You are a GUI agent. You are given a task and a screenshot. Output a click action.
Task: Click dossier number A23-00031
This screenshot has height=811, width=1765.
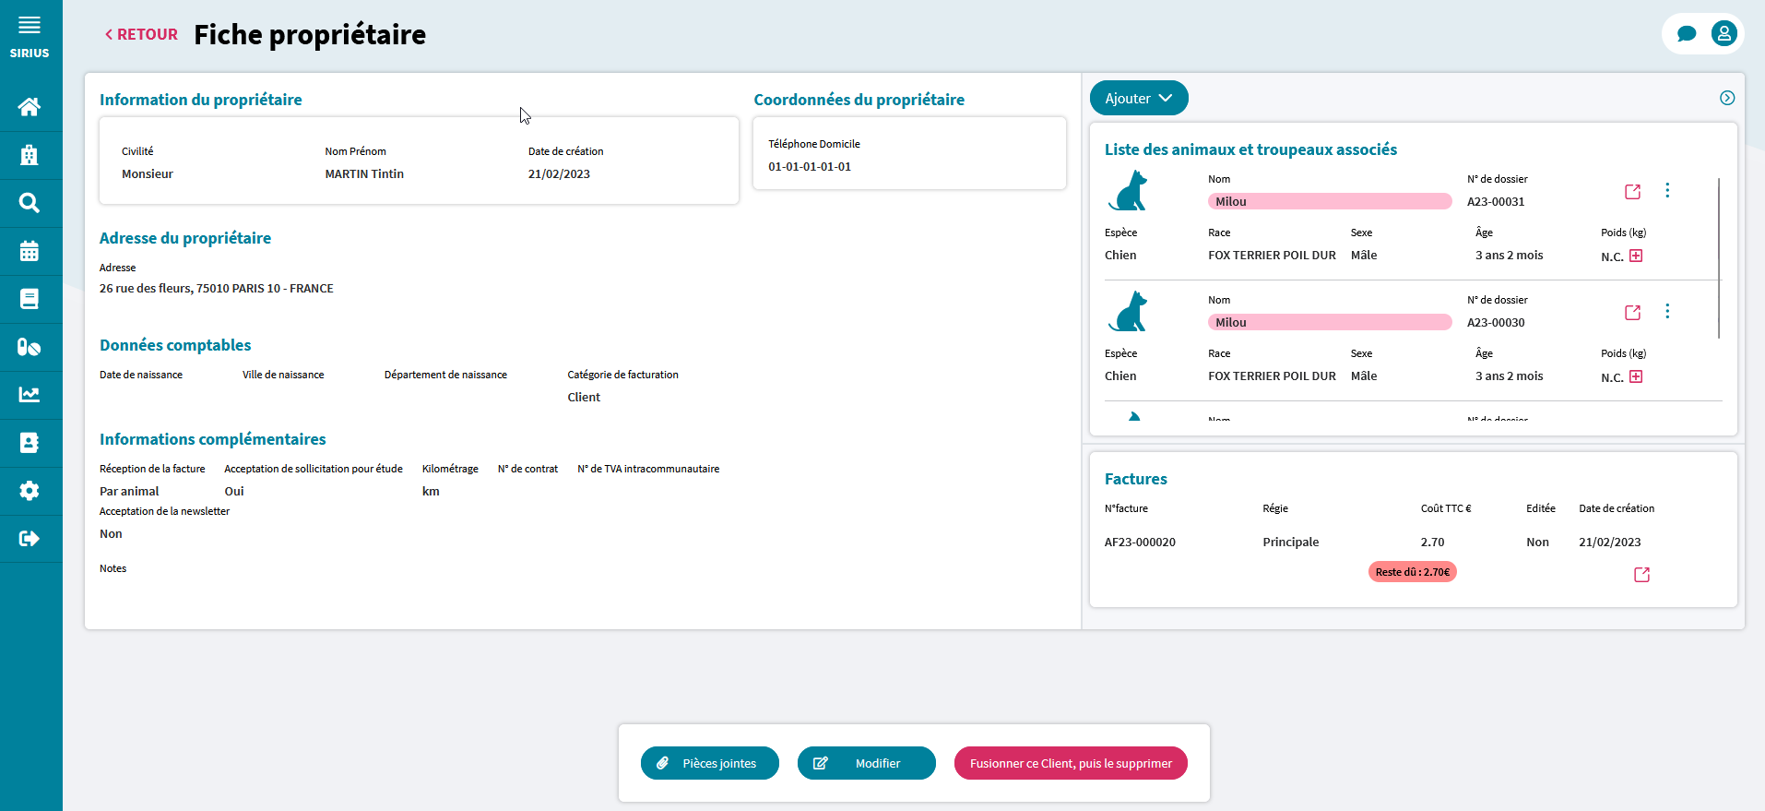pos(1496,202)
